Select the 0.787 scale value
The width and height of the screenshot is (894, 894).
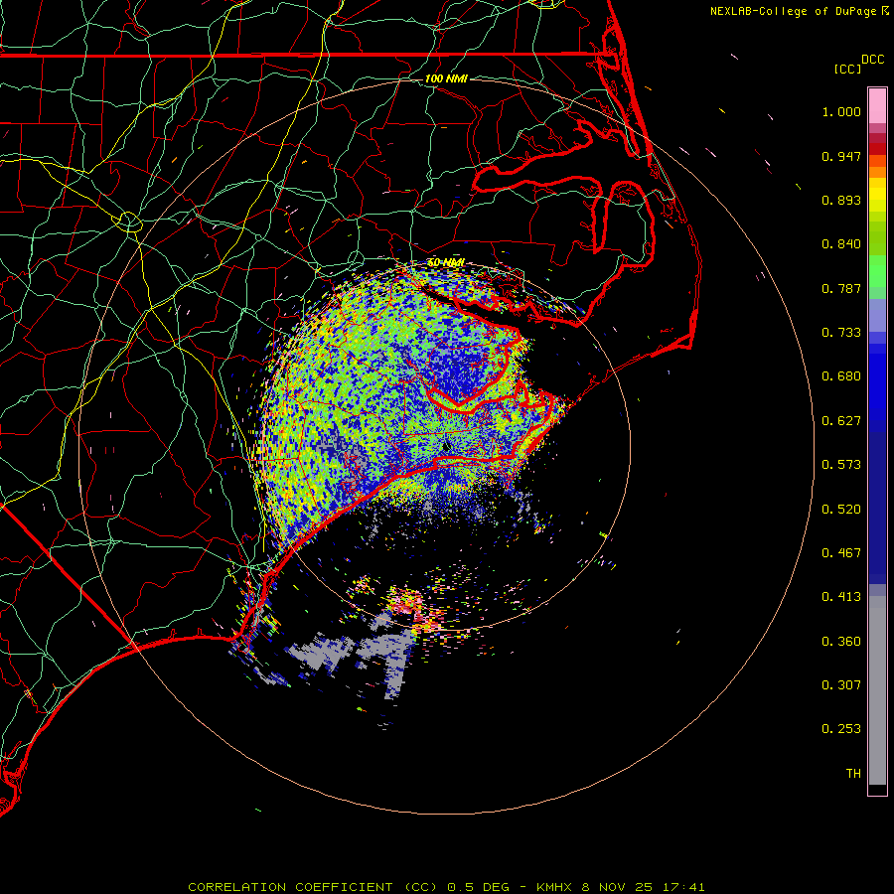pyautogui.click(x=841, y=288)
